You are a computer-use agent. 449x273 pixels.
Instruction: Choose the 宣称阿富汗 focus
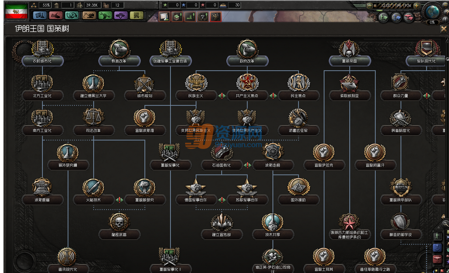tap(375, 157)
